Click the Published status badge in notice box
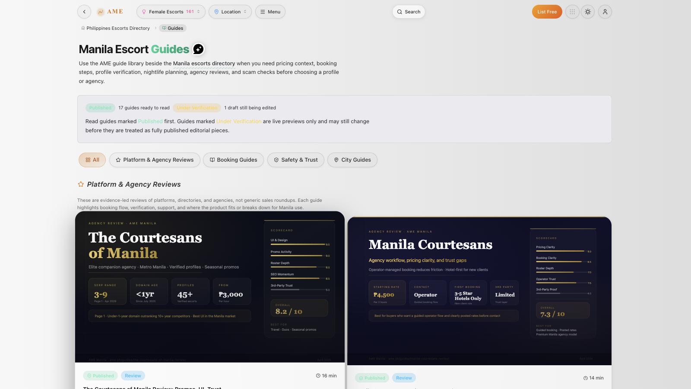Screen dimensions: 691x389 click(100, 108)
